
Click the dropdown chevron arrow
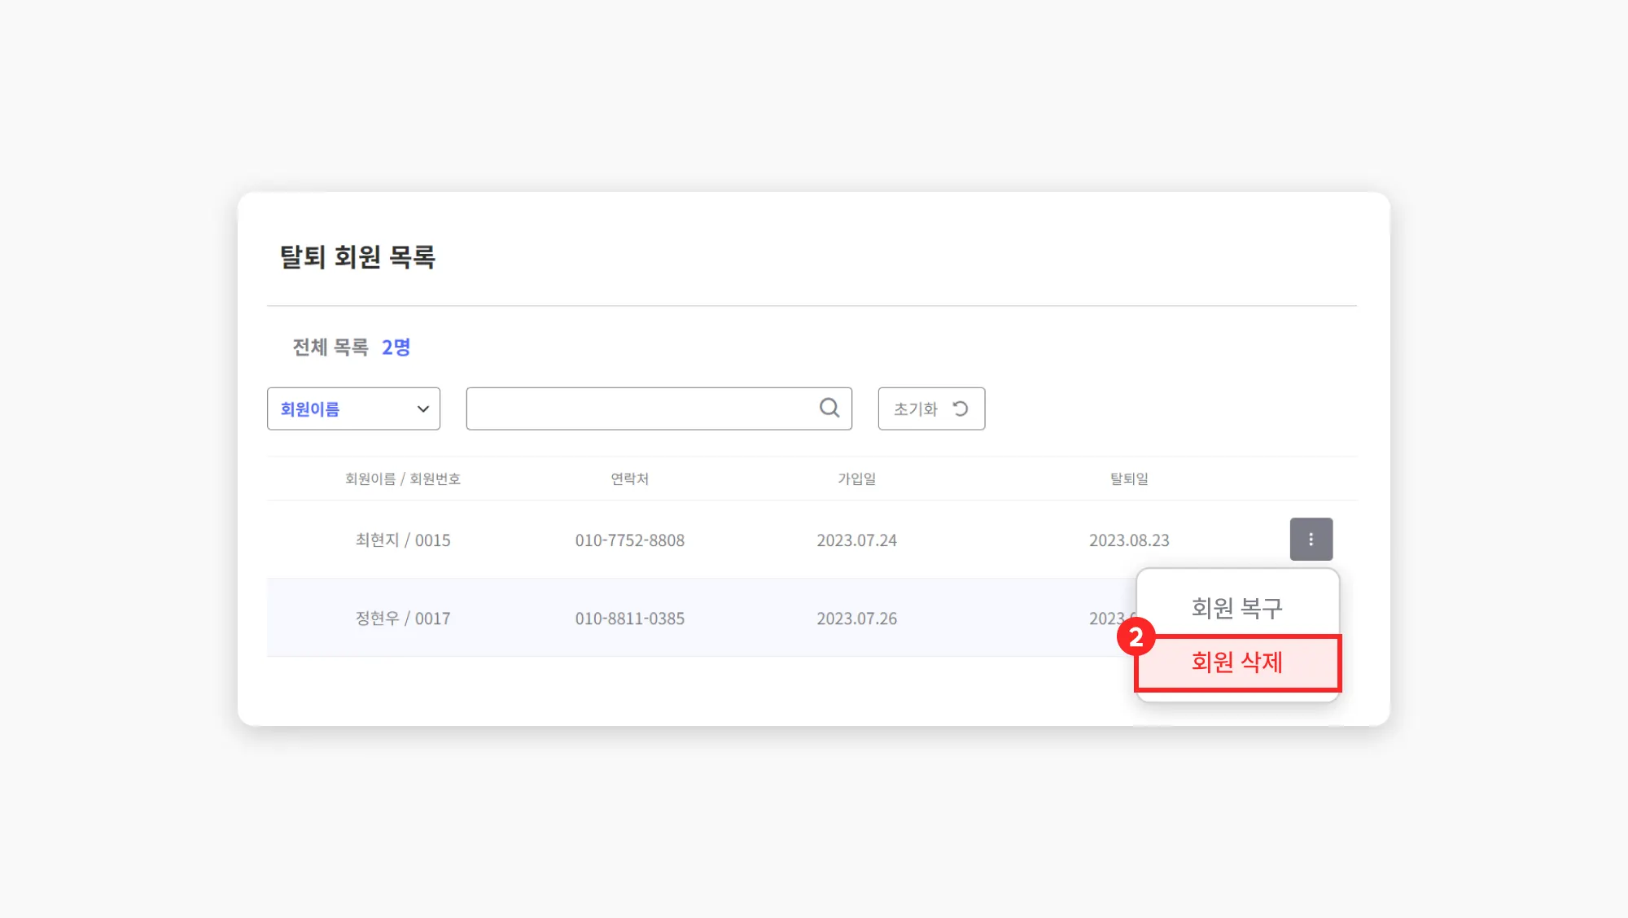click(x=422, y=409)
